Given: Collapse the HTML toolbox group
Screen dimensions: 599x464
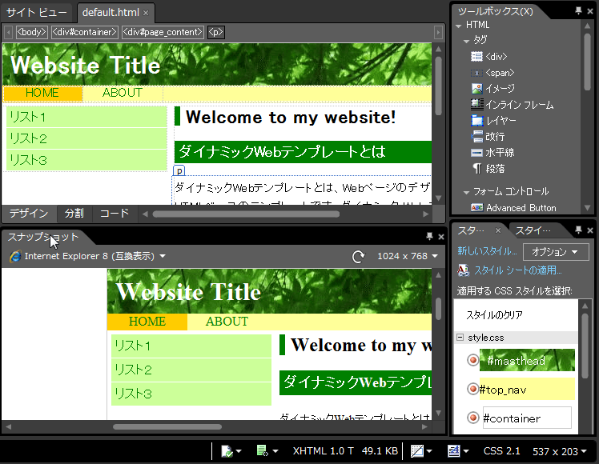Looking at the screenshot, I should 458,26.
